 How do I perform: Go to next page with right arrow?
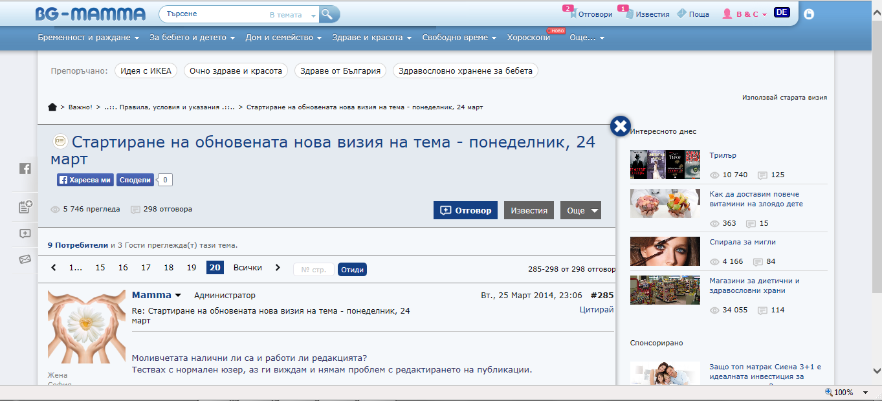click(278, 268)
